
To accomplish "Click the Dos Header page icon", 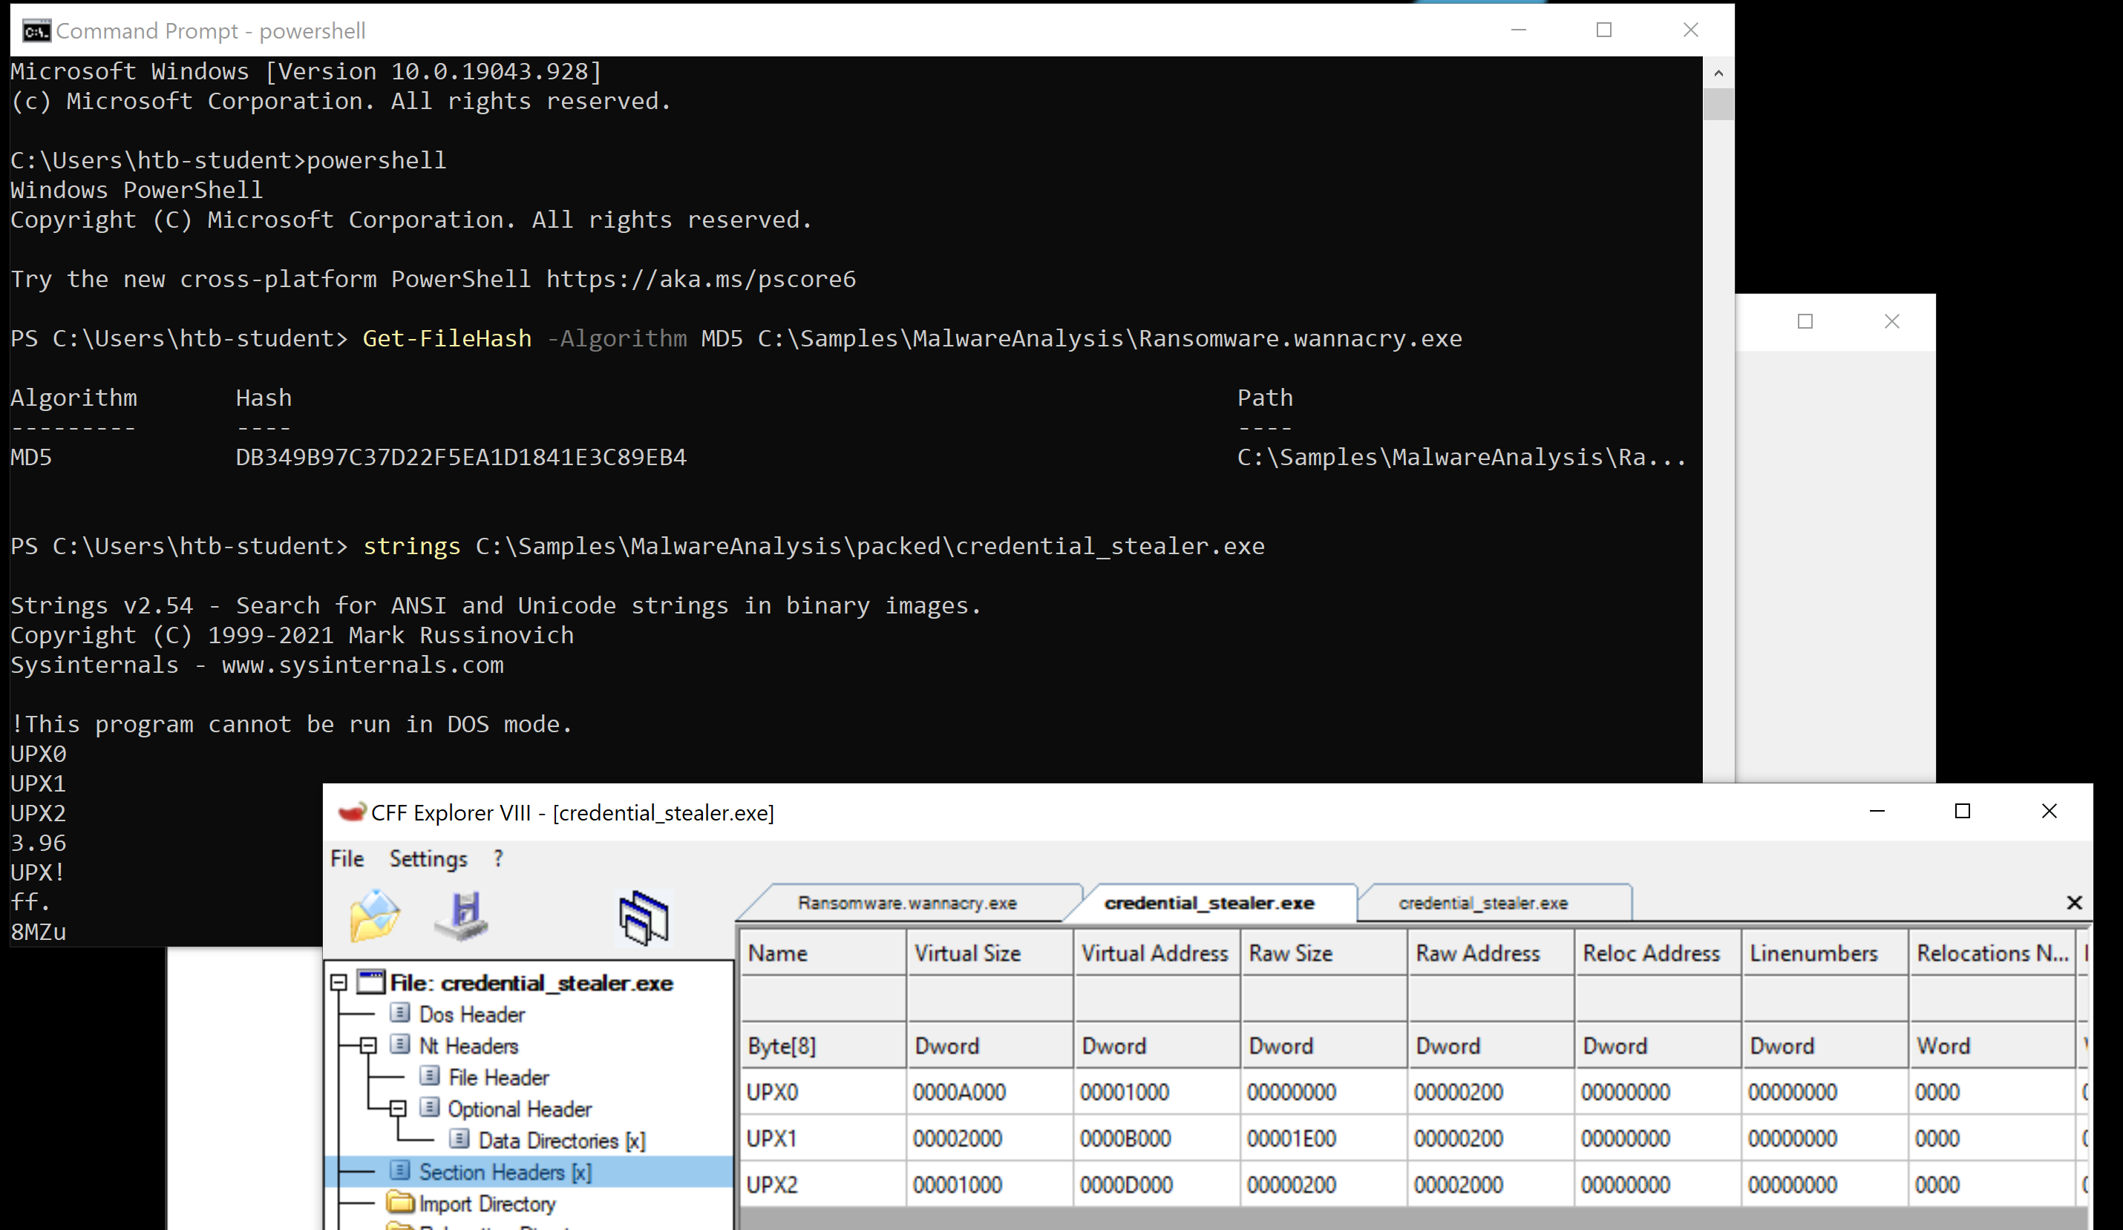I will click(401, 1013).
